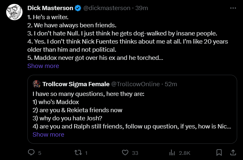Click the reply speech bubble icon

31,152
